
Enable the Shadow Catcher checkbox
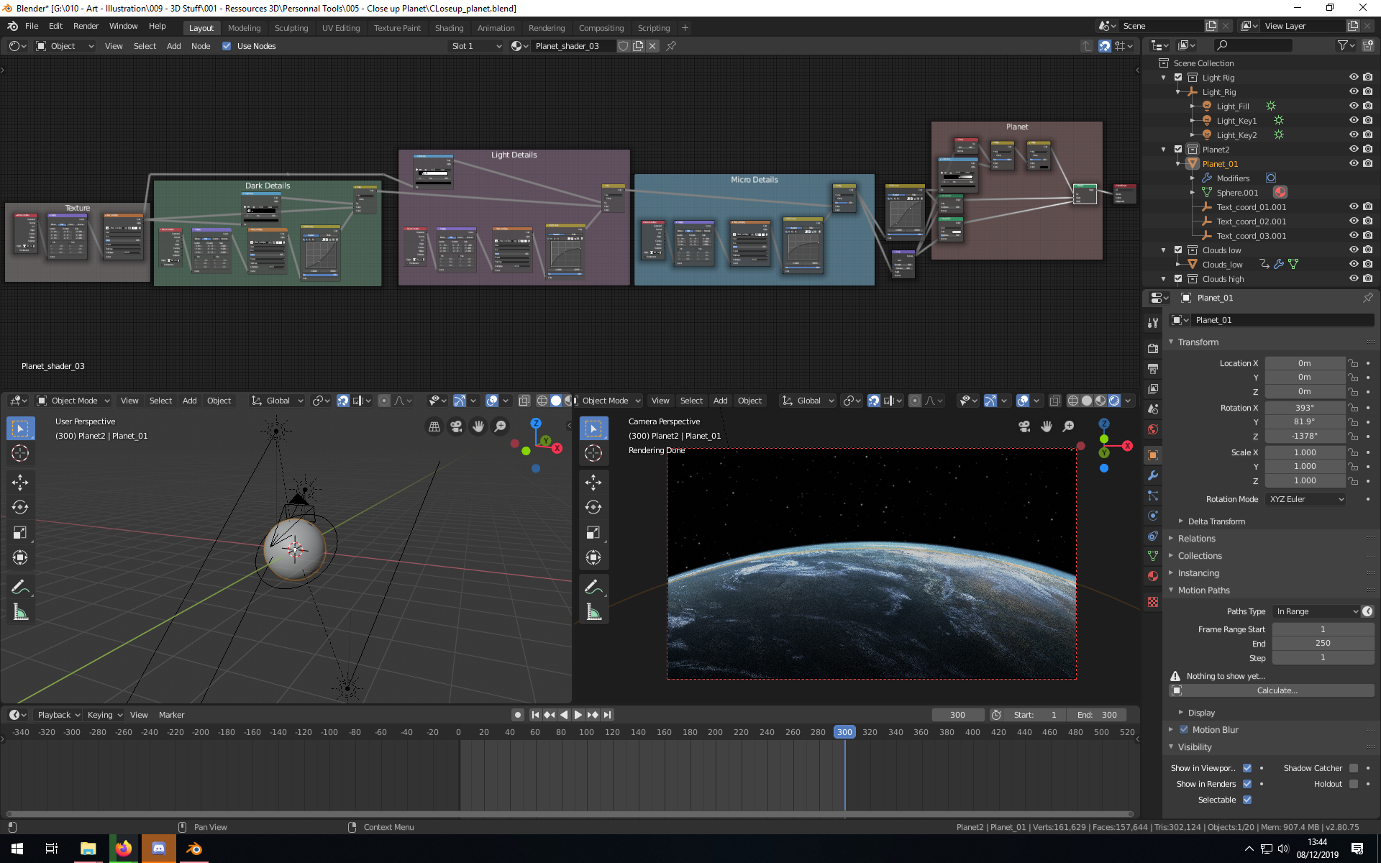pos(1354,768)
